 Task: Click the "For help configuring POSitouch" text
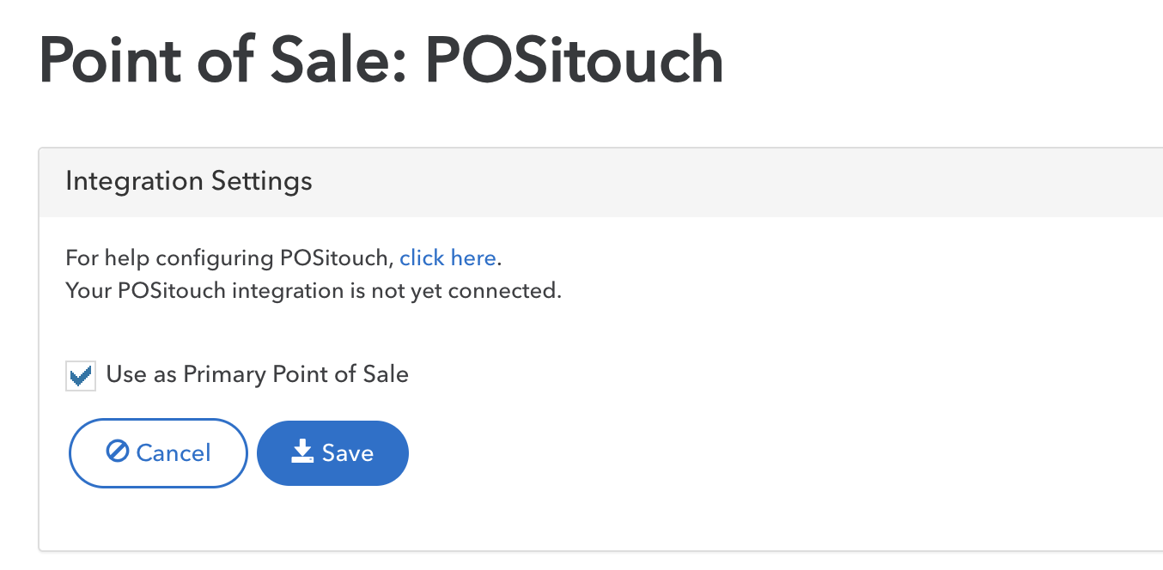pos(229,258)
